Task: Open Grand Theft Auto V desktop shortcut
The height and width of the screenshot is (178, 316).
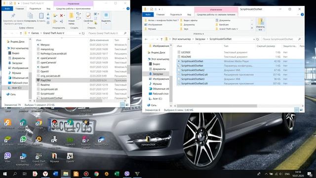Action: tap(39, 159)
